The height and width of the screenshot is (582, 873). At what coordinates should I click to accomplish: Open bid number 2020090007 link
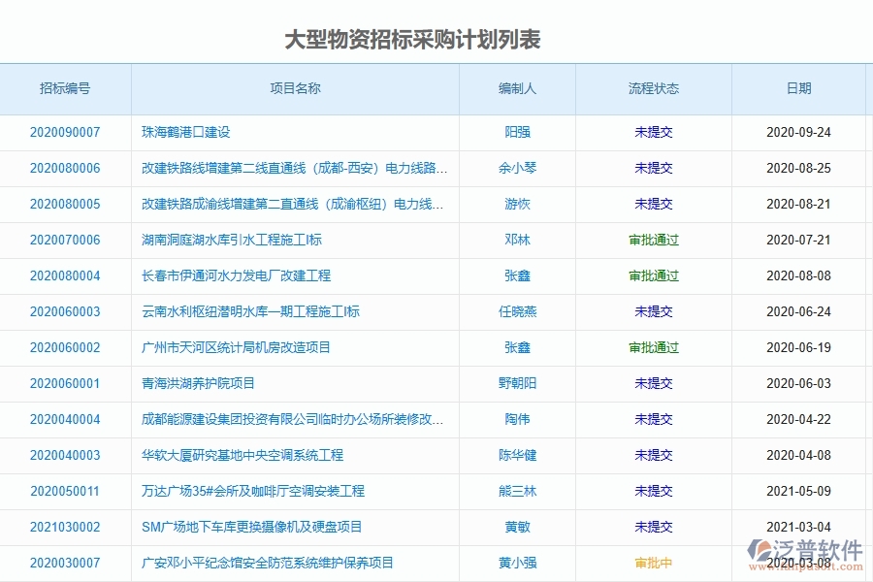click(65, 133)
